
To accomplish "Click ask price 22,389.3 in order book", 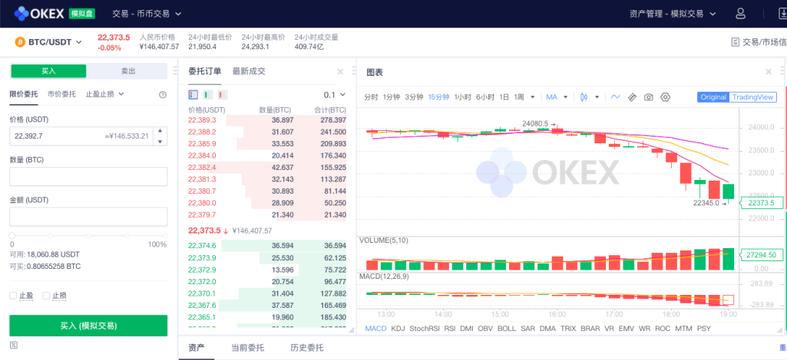I will pyautogui.click(x=202, y=120).
